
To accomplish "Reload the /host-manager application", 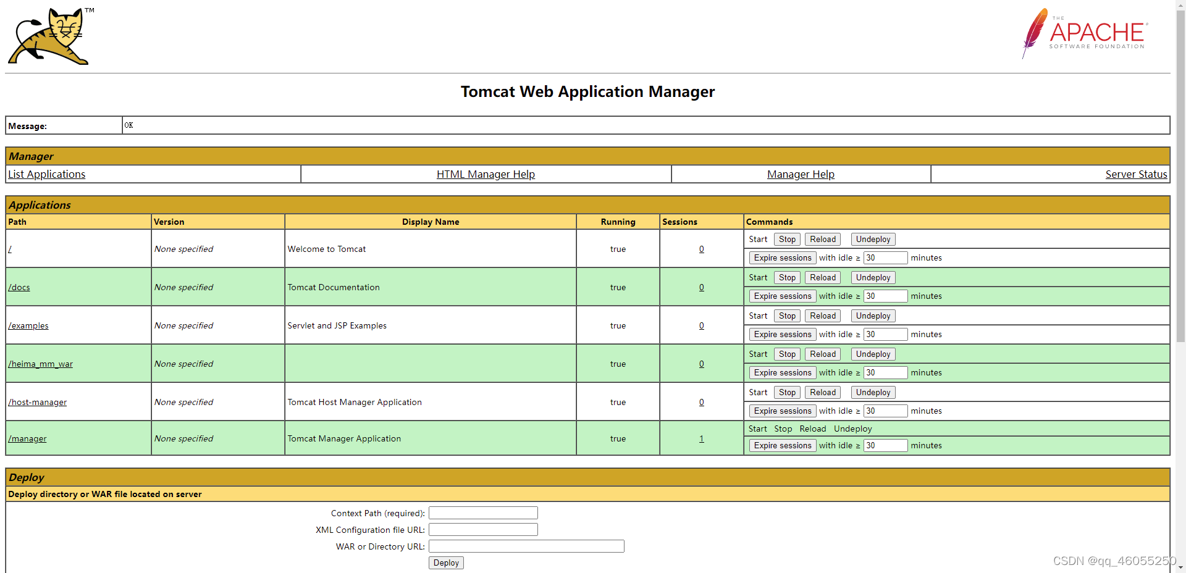I will coord(823,392).
